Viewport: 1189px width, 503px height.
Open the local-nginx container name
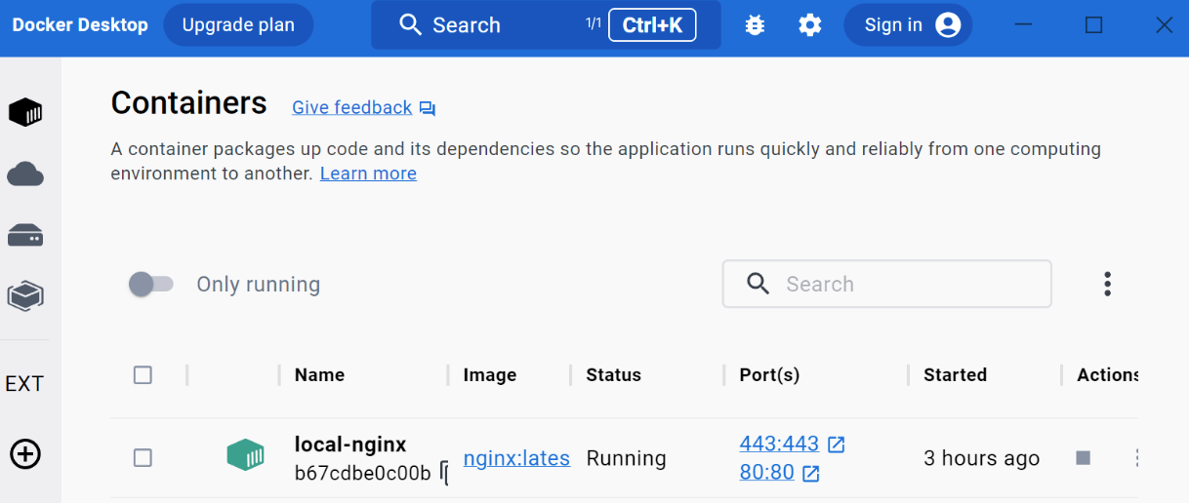point(350,445)
